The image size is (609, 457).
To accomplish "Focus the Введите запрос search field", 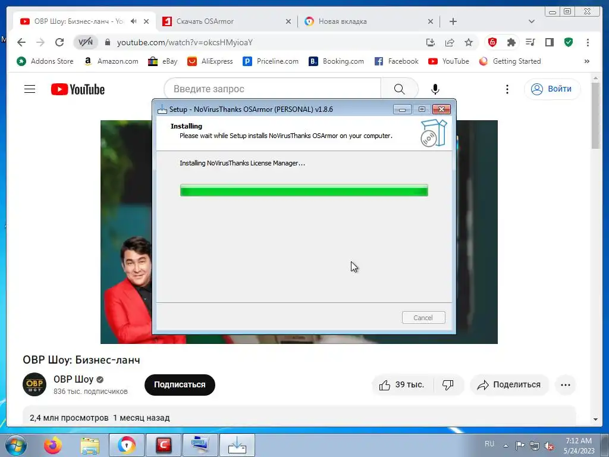I will (272, 89).
